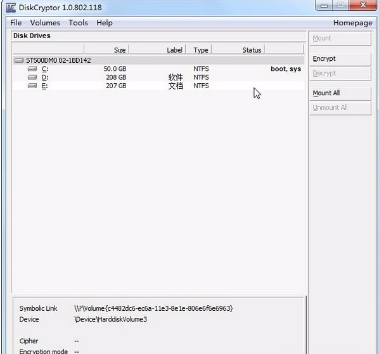Select the ST500DM0 02-1BD142 disk row
This screenshot has height=354, width=379.
[158, 60]
